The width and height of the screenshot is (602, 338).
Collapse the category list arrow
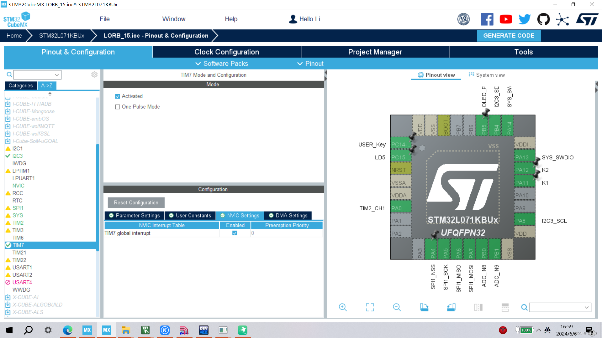tap(50, 94)
